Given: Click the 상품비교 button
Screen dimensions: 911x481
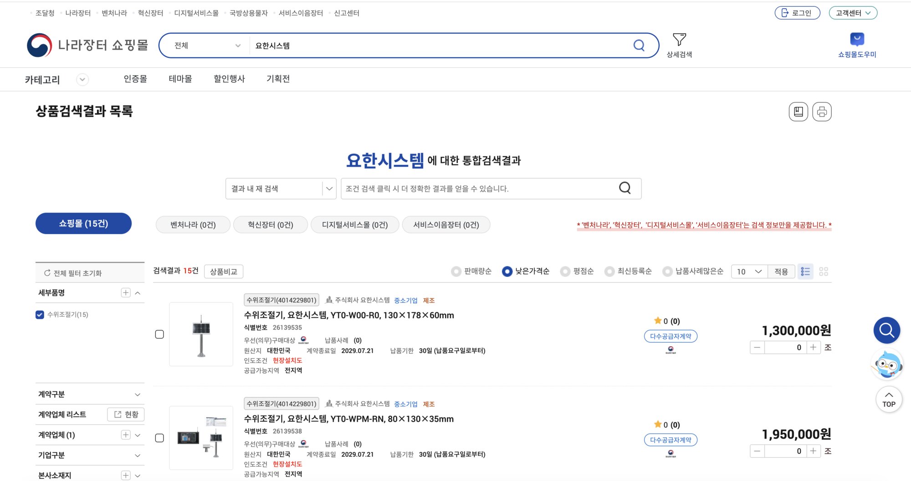Looking at the screenshot, I should (x=223, y=271).
